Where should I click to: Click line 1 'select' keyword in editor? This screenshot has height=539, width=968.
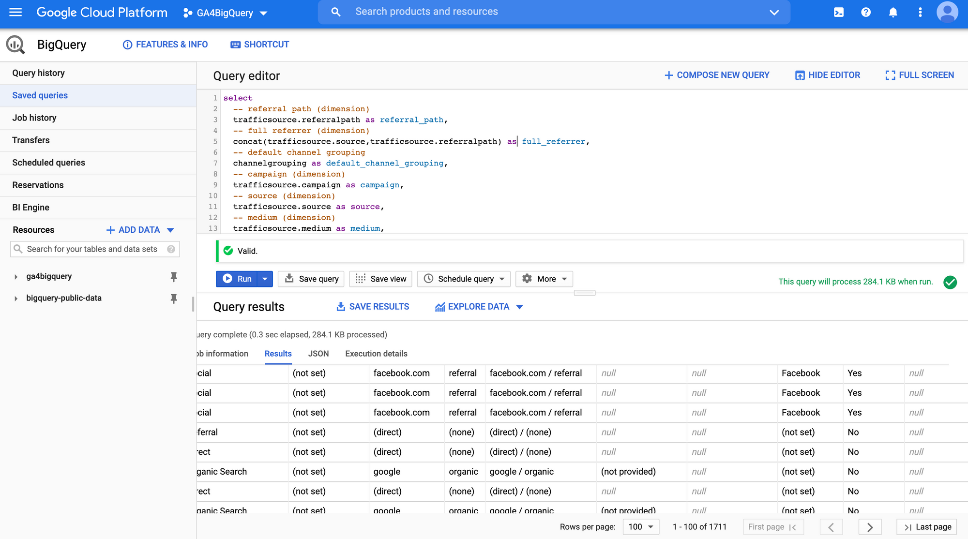point(238,98)
